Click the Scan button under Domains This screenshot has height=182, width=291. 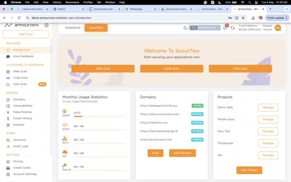tap(156, 153)
